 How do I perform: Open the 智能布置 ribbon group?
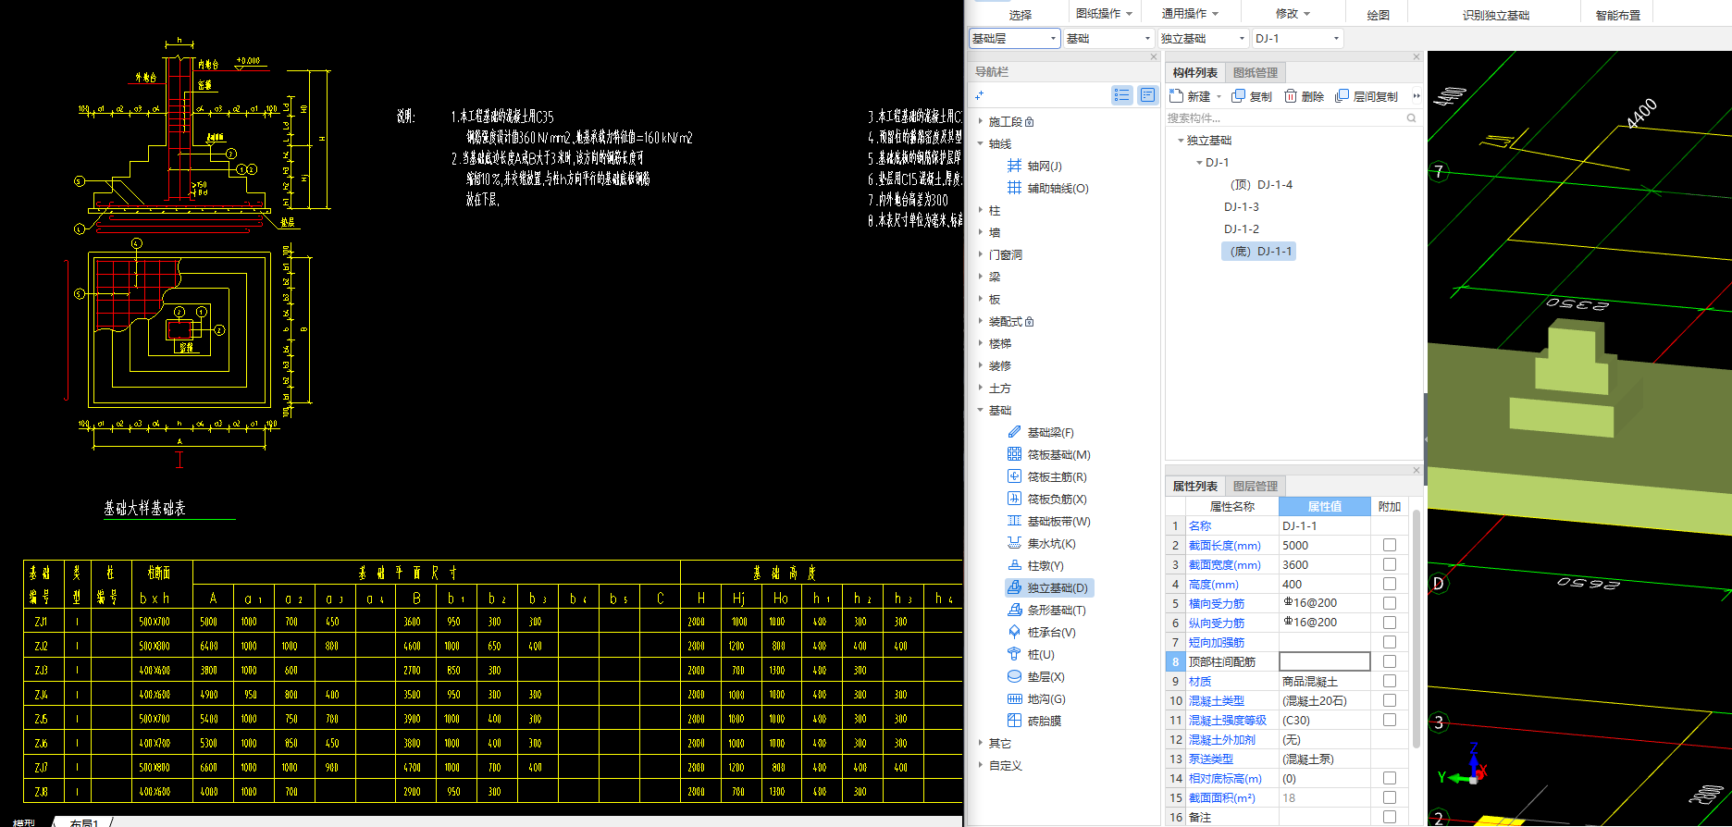(1617, 15)
